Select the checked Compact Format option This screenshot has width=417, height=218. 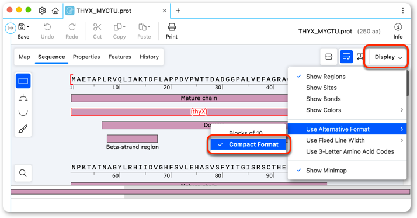click(248, 144)
